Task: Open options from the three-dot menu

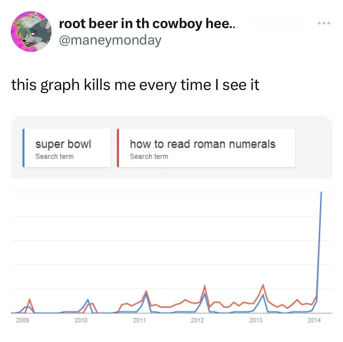Action: coord(325,23)
